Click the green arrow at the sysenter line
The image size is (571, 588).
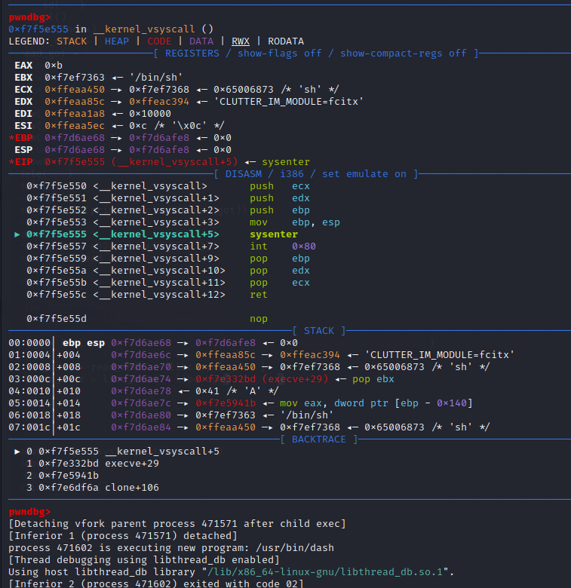(17, 234)
